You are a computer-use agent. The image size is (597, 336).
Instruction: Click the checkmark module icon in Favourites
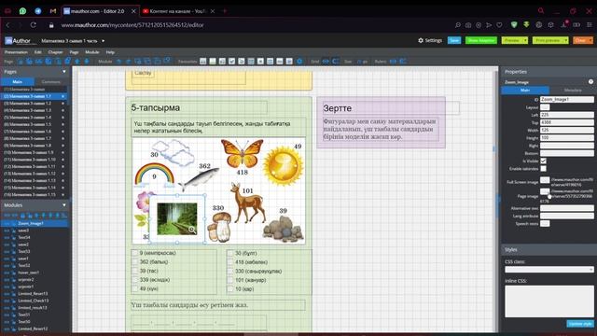click(x=232, y=62)
